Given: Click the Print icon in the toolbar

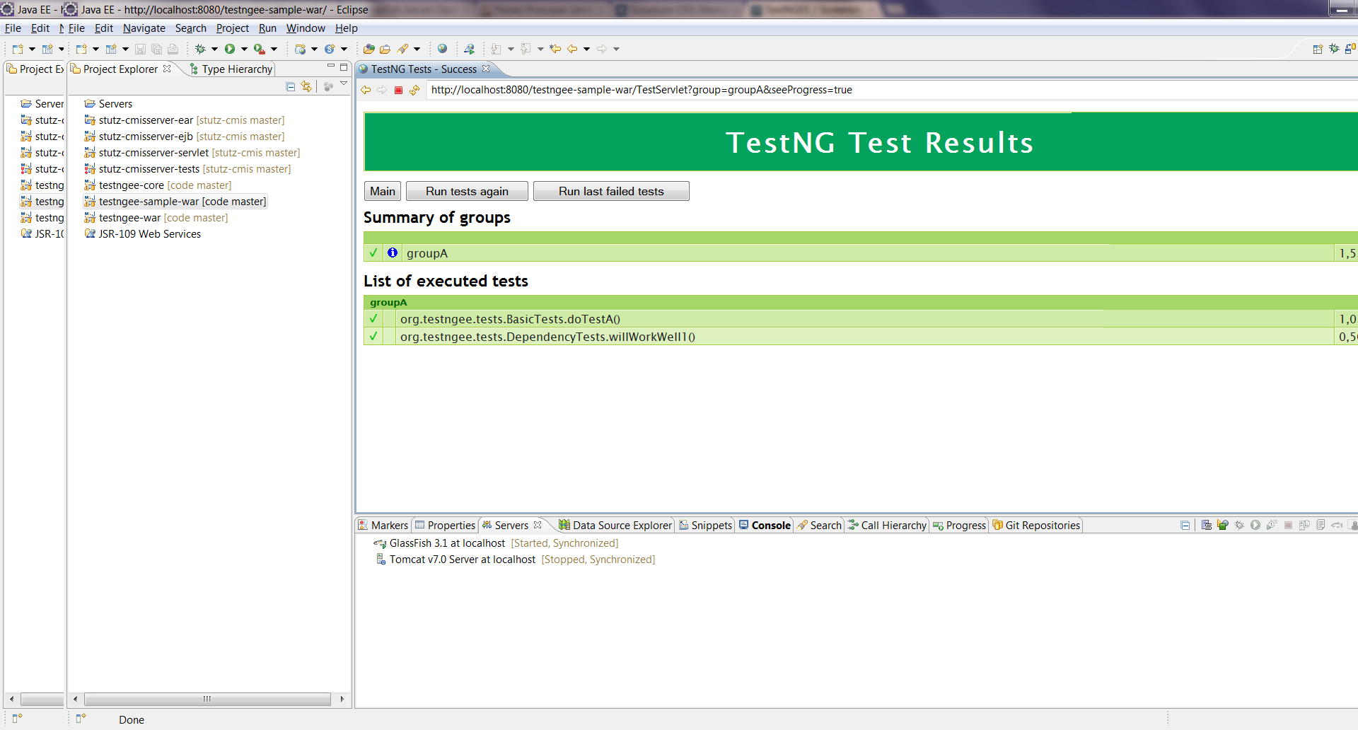Looking at the screenshot, I should point(173,48).
